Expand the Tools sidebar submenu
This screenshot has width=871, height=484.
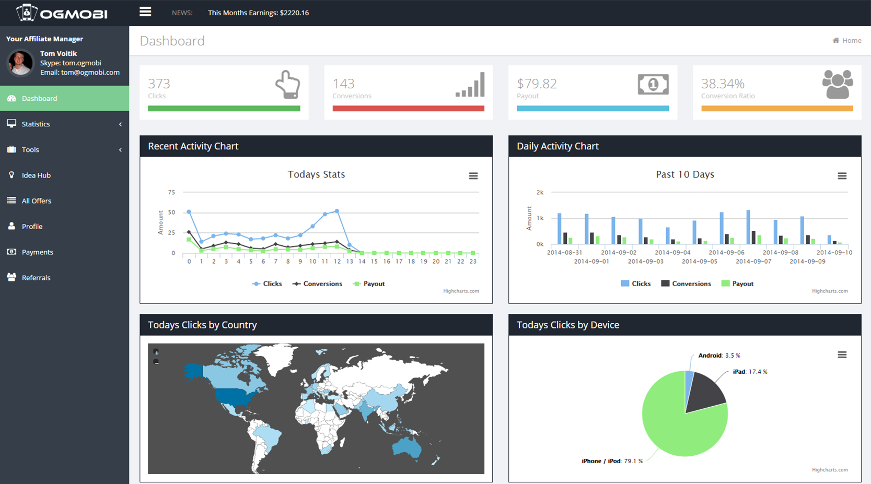pos(64,149)
